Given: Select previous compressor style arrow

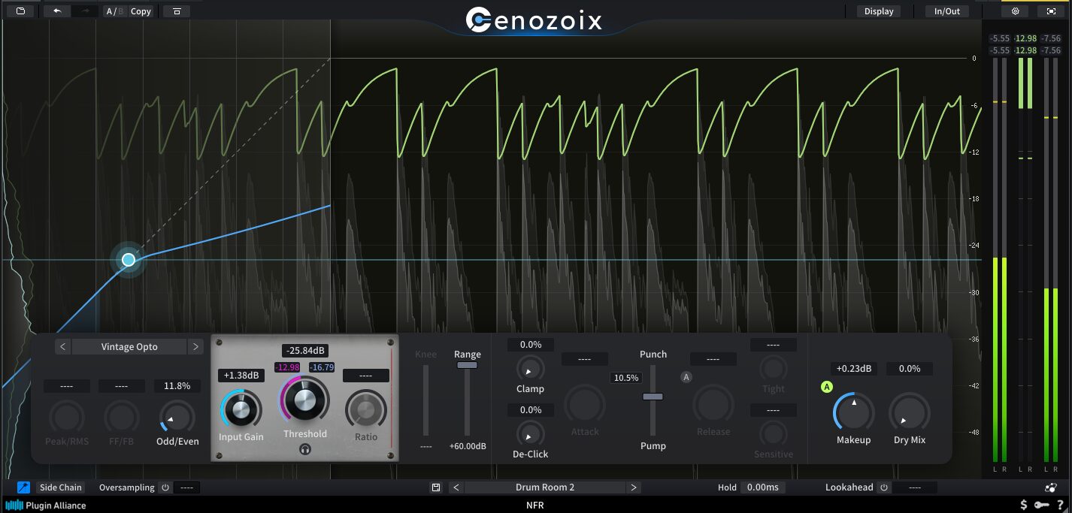Looking at the screenshot, I should (63, 347).
